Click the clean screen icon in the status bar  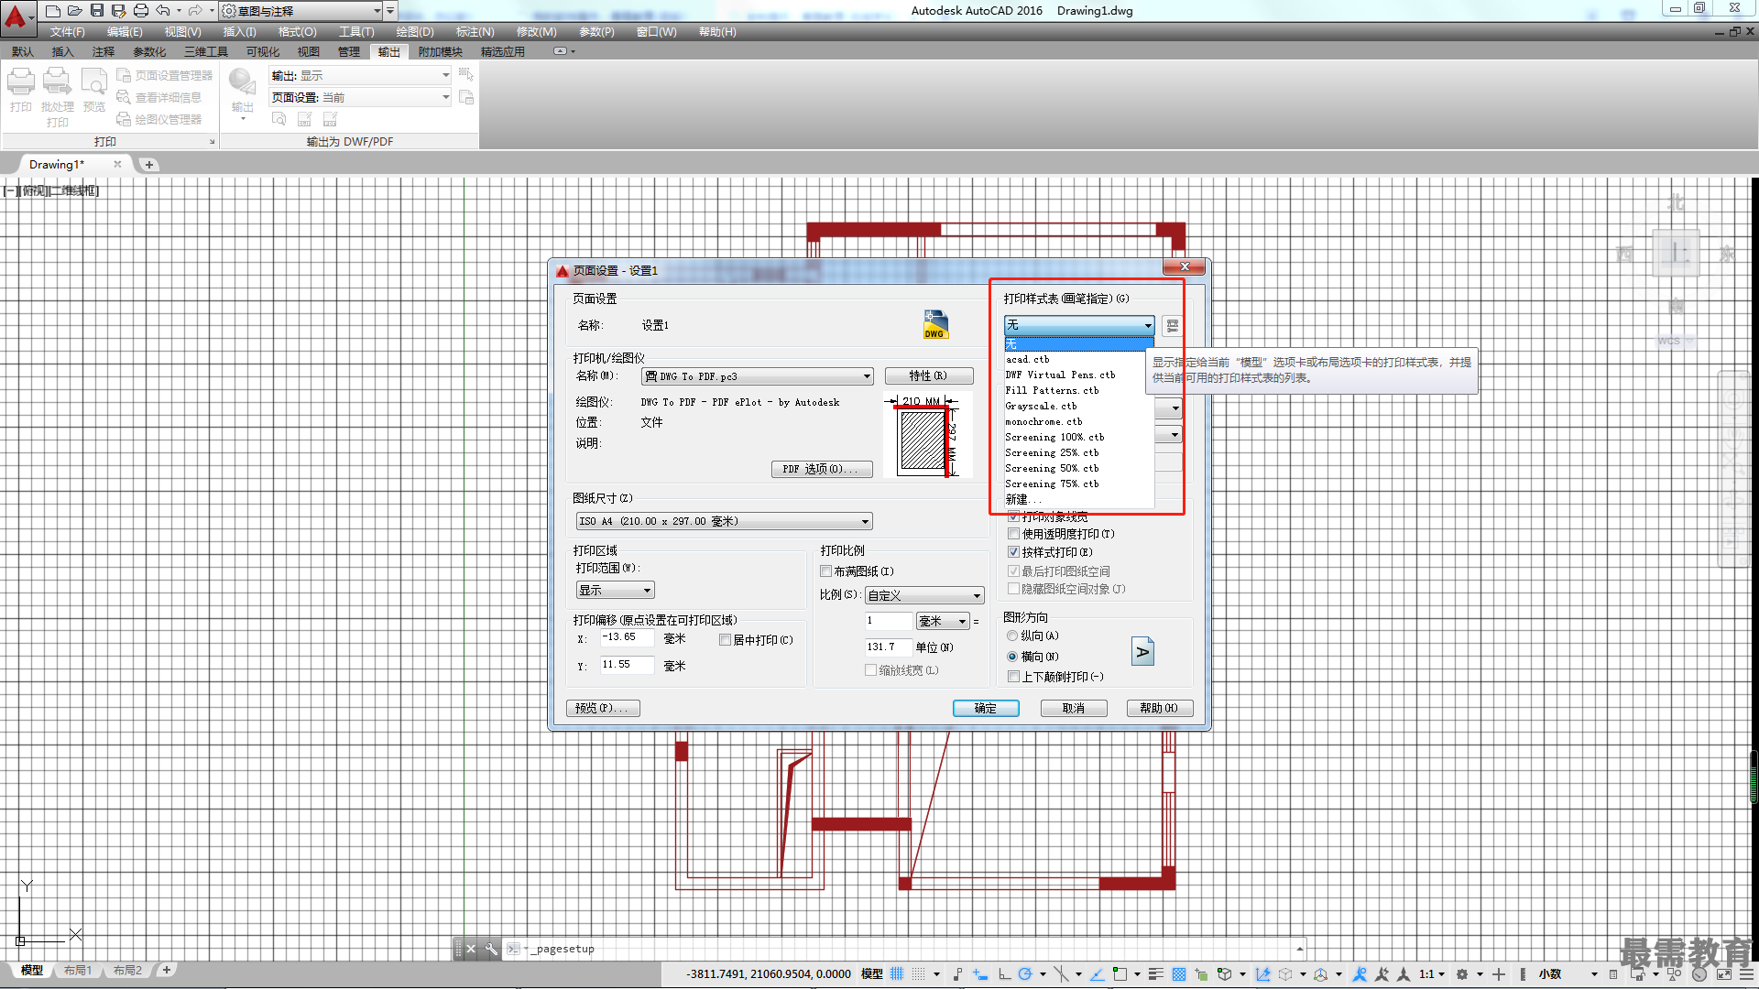click(x=1723, y=974)
